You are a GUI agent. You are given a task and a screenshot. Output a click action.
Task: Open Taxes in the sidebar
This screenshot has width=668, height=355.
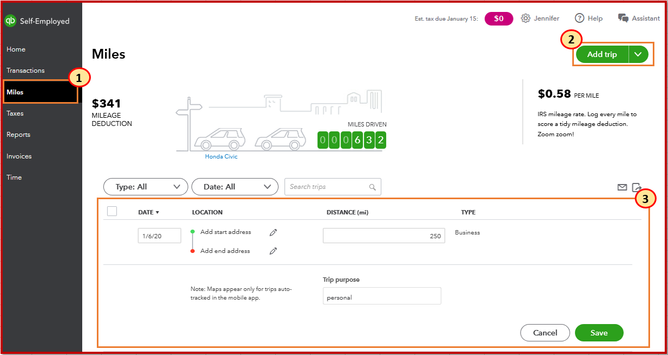click(x=15, y=113)
